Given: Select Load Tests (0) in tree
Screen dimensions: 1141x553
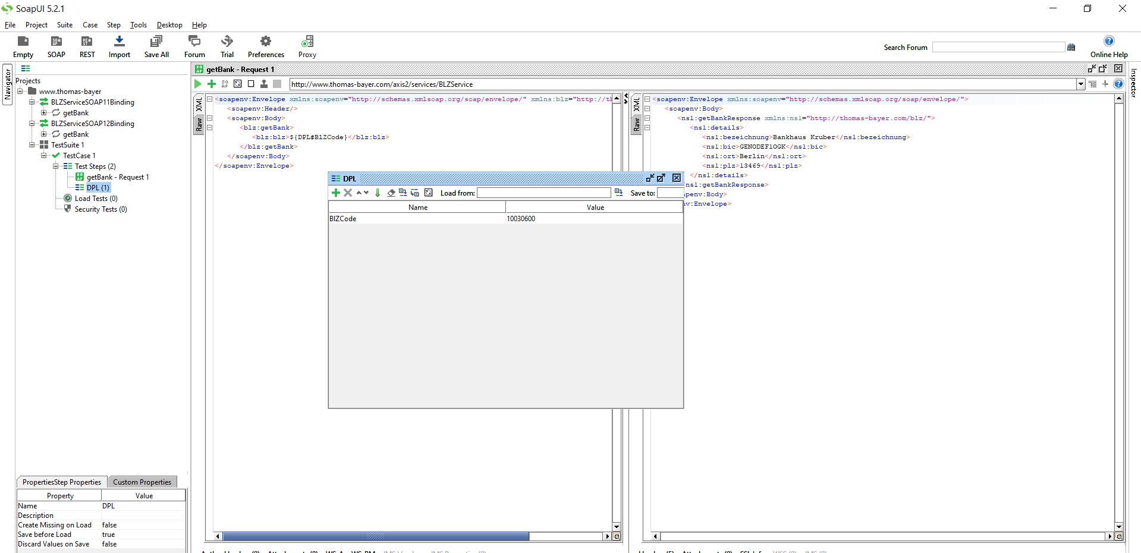Looking at the screenshot, I should coord(96,199).
